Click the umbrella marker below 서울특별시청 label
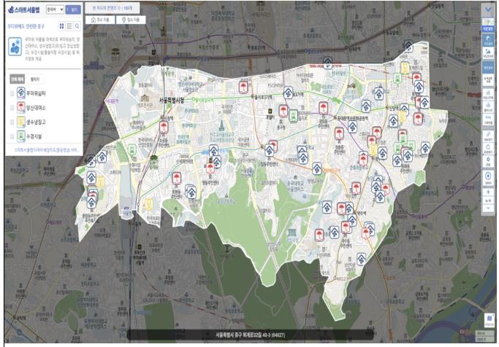Viewport: 499px width, 347px height. tap(164, 126)
